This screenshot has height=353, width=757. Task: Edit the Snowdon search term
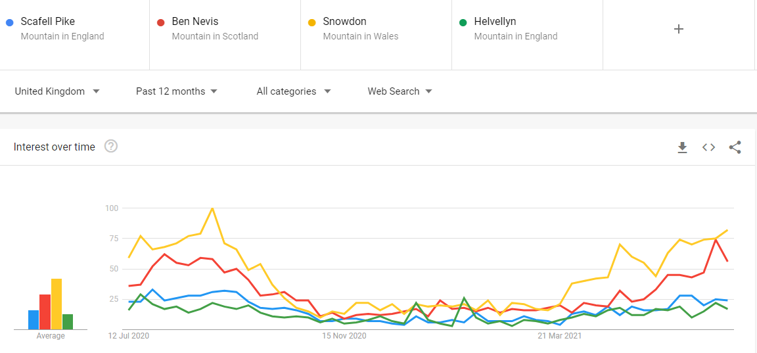(x=344, y=22)
